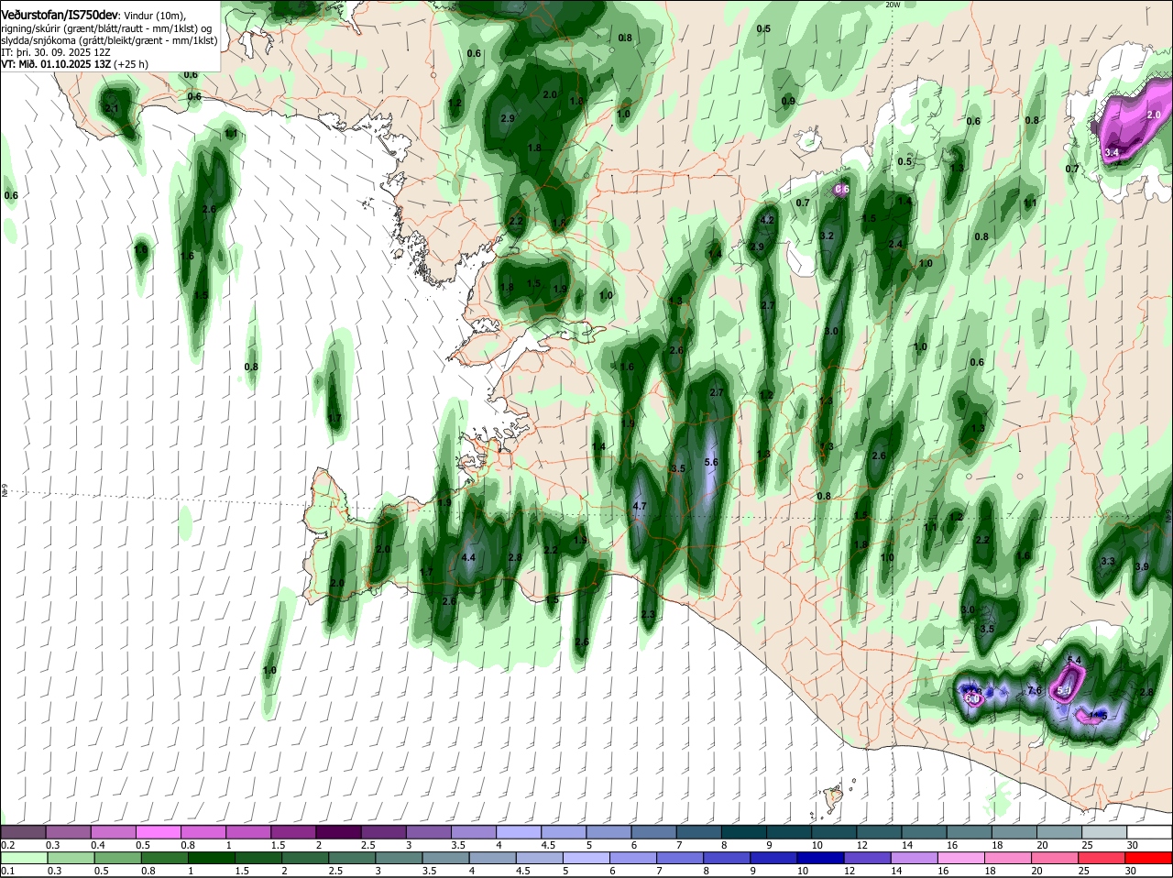1173x878 pixels.
Task: Click the 1.5 swatch in upper legend row
Action: pyautogui.click(x=293, y=832)
